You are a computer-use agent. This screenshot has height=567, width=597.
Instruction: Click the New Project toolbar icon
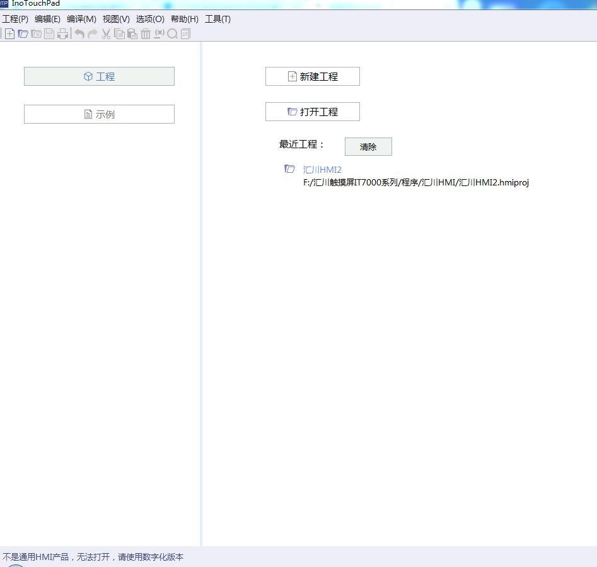tap(9, 34)
